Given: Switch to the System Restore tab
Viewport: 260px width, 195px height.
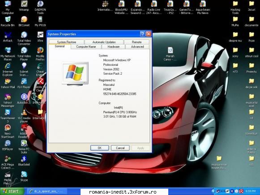Looking at the screenshot, I should coord(67,42).
